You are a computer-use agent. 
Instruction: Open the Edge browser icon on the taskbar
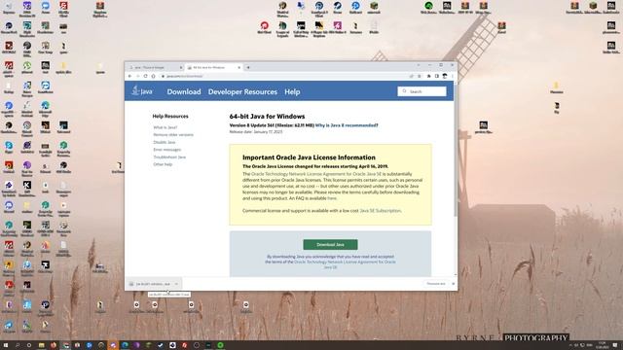pos(125,345)
